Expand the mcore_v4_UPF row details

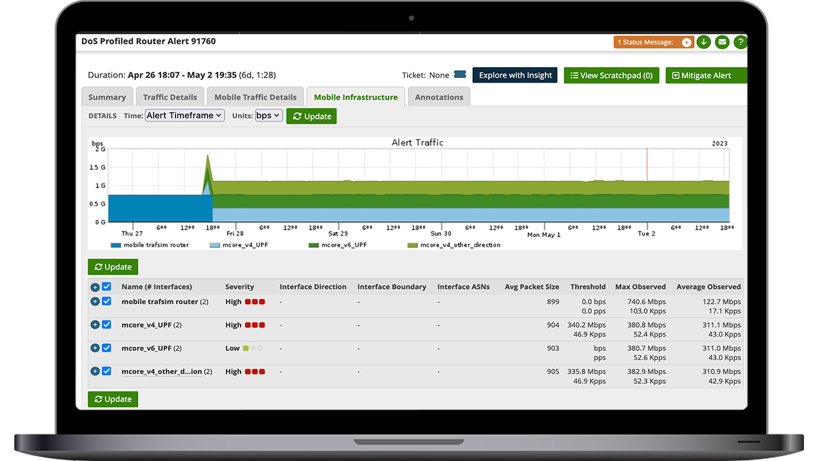click(x=94, y=324)
